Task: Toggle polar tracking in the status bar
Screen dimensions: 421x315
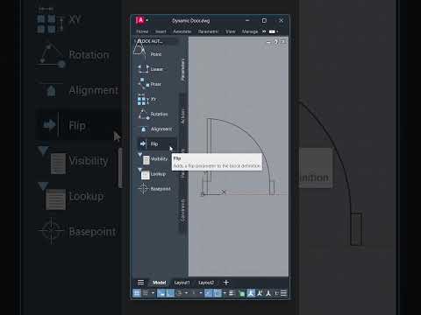Action: point(179,293)
